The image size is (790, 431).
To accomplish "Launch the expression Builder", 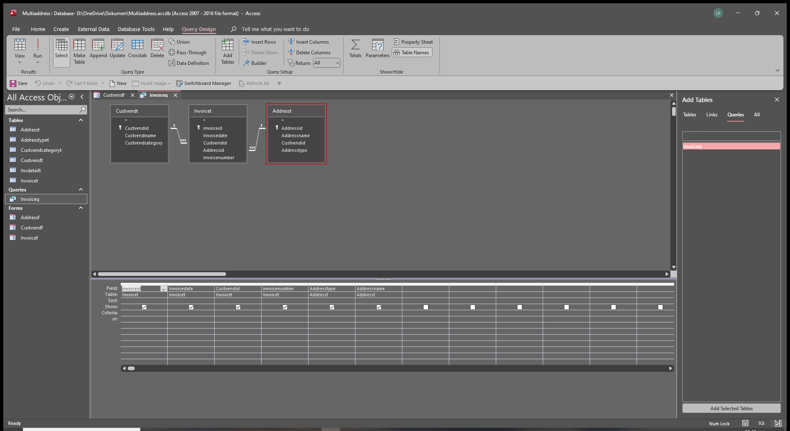I will click(255, 63).
